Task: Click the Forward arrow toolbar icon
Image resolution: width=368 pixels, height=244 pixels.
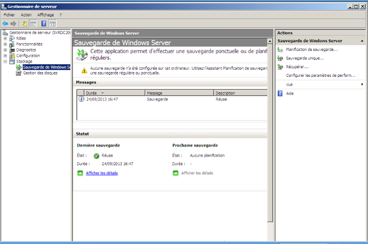Action: click(x=13, y=24)
